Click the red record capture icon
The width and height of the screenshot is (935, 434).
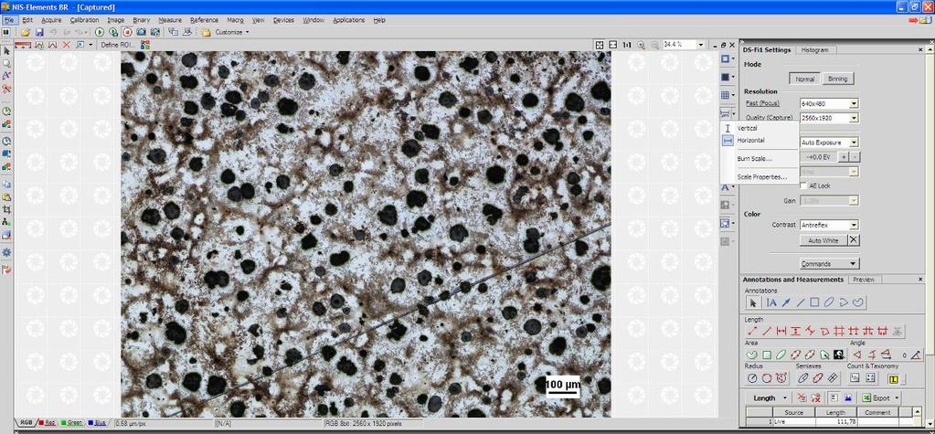127,32
